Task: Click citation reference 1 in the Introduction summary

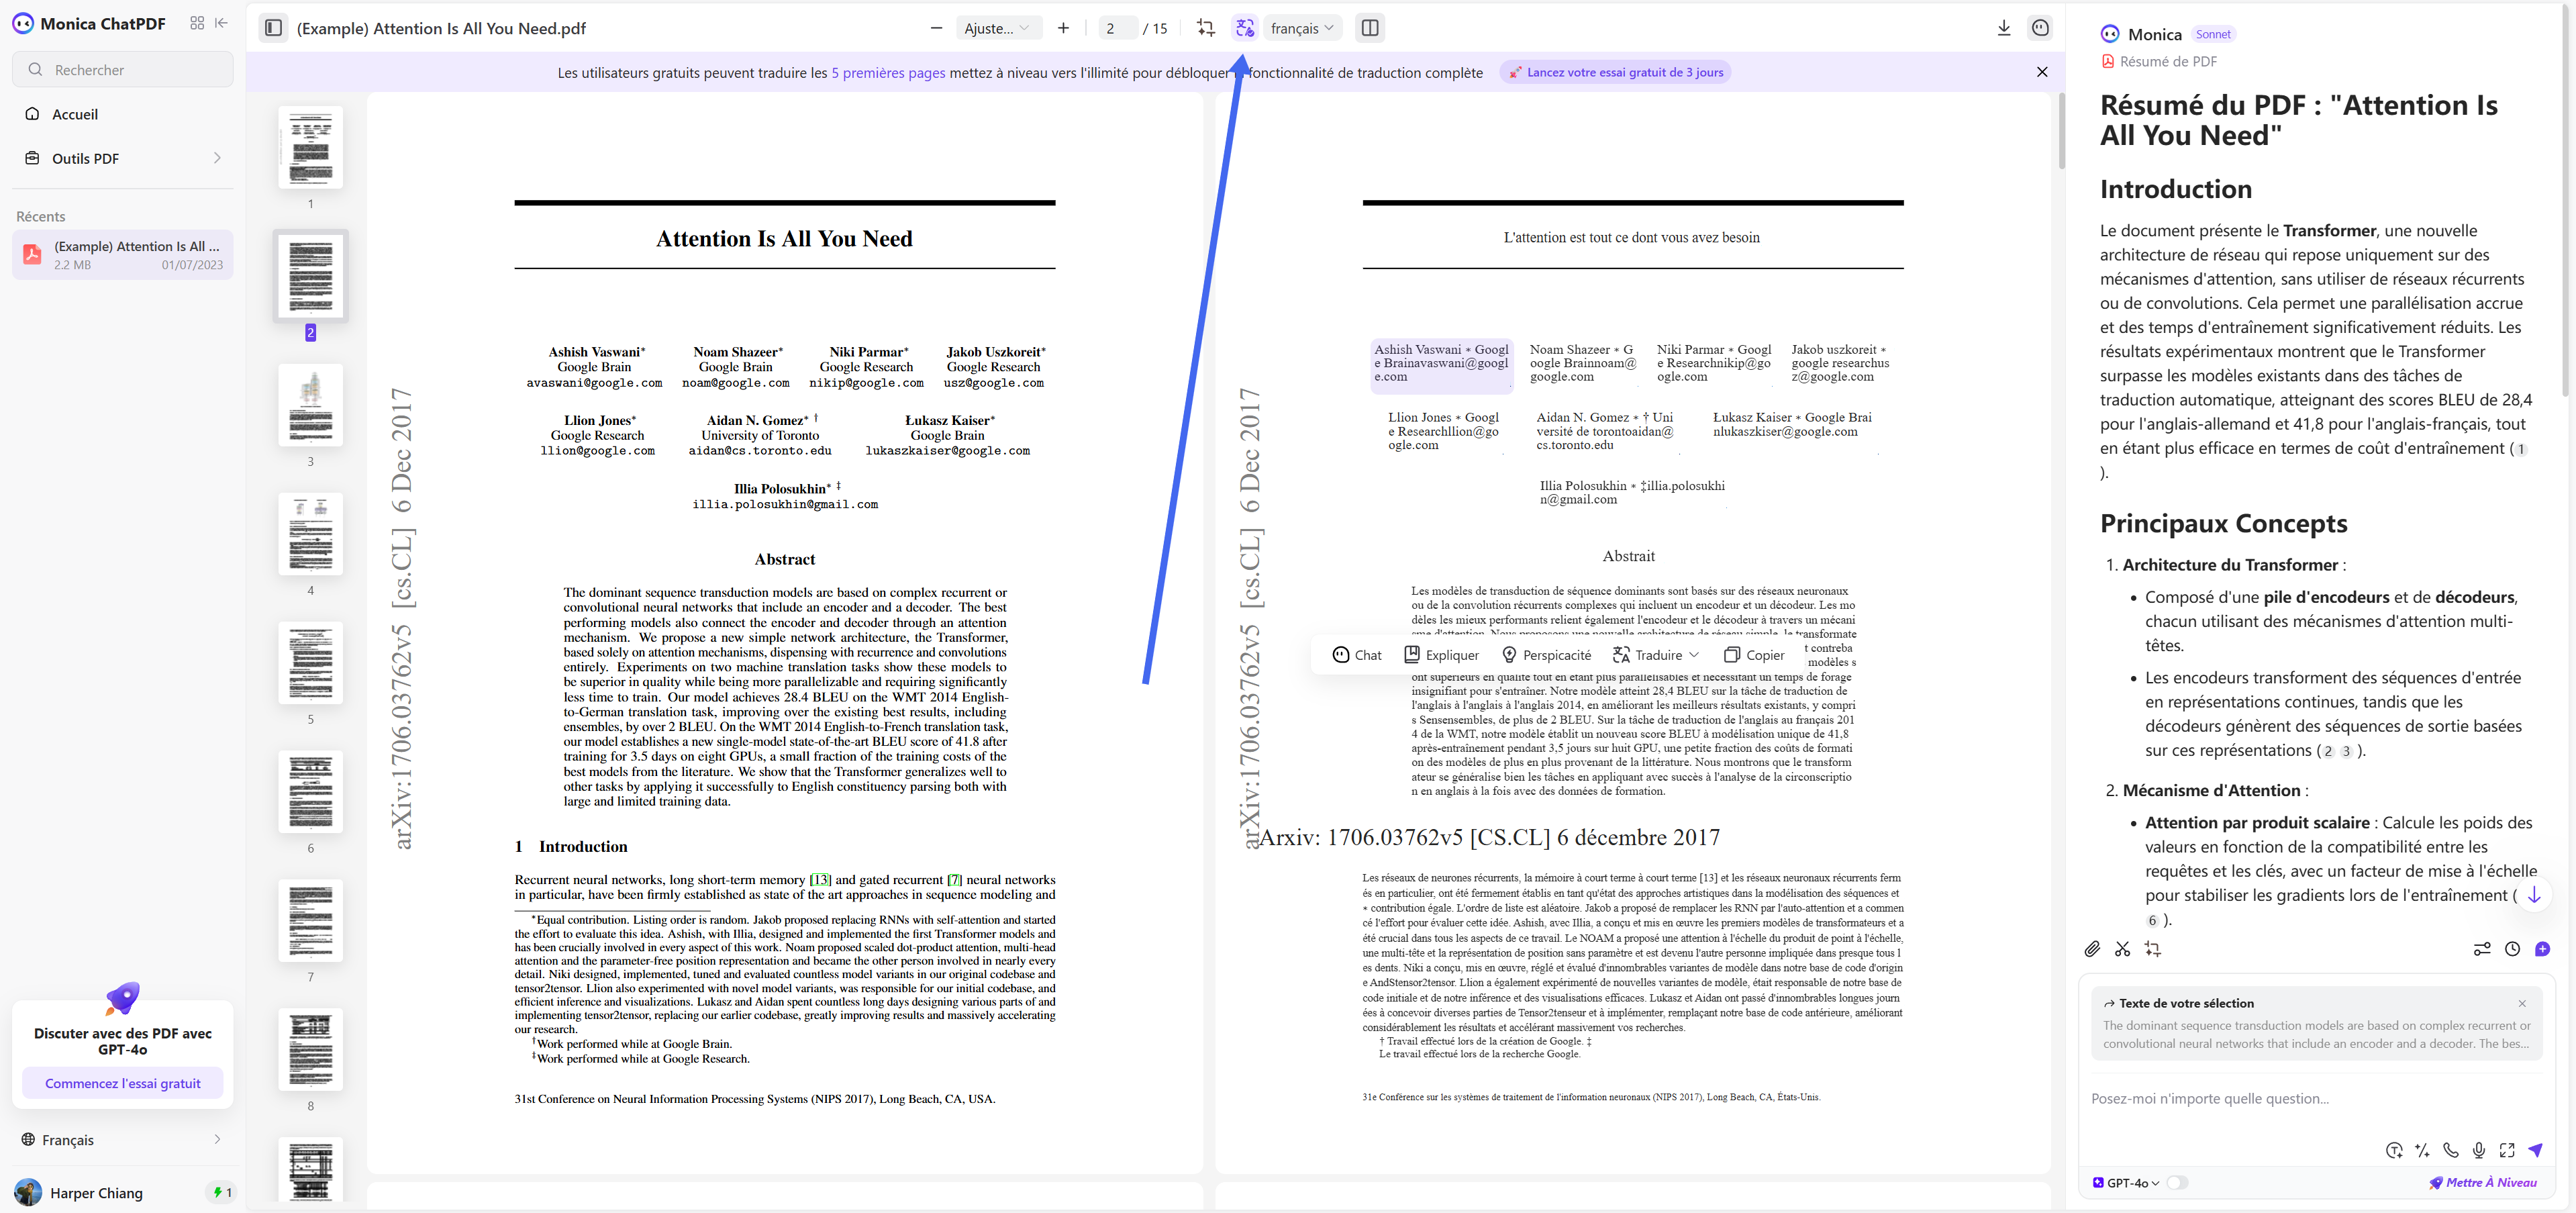Action: pos(2521,449)
